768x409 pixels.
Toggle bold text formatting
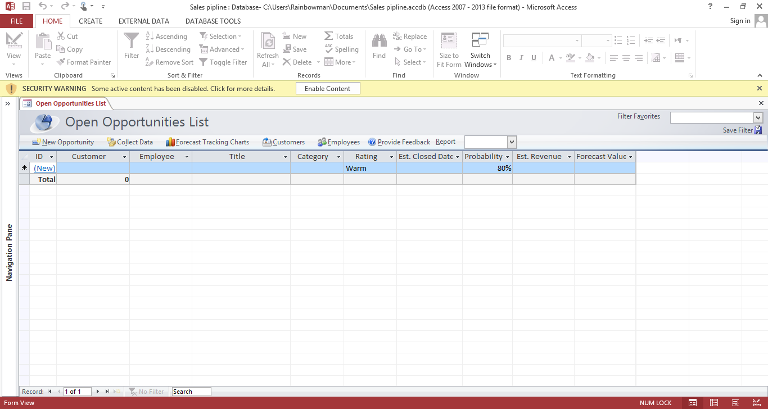pyautogui.click(x=509, y=58)
